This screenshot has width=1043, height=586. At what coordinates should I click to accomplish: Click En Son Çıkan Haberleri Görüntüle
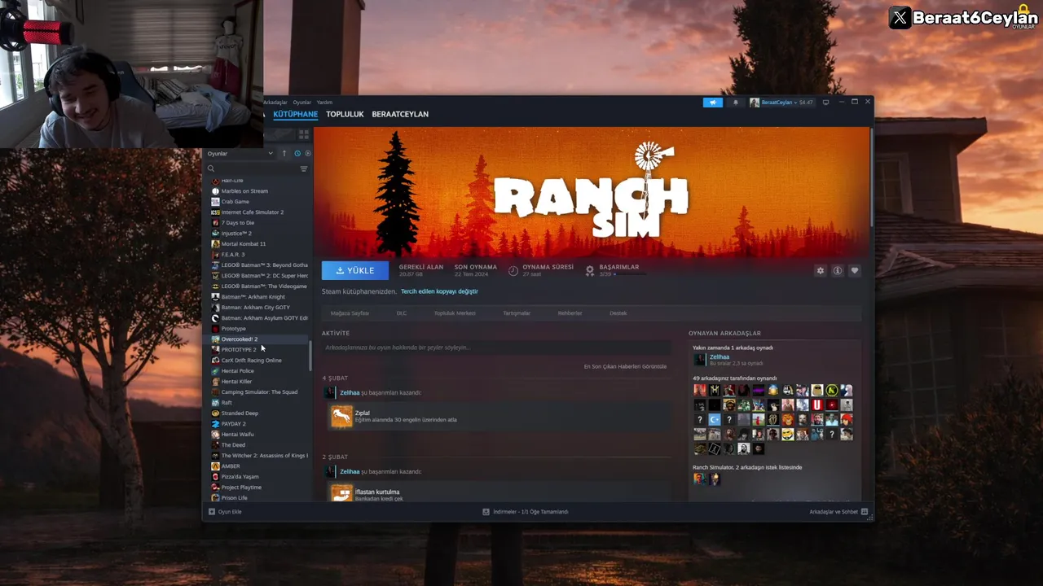coord(625,366)
